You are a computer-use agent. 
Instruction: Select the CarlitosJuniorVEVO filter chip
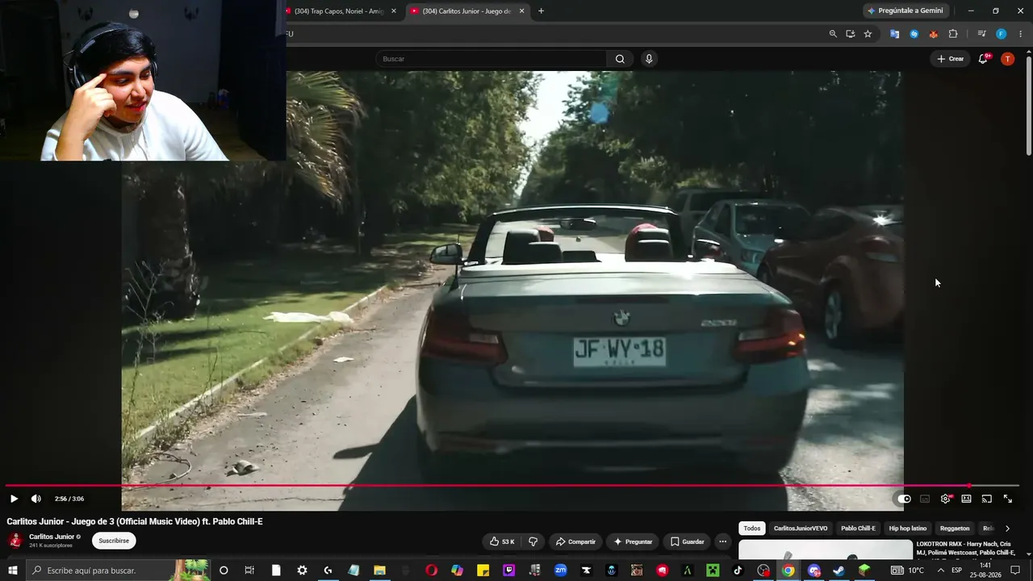801,529
